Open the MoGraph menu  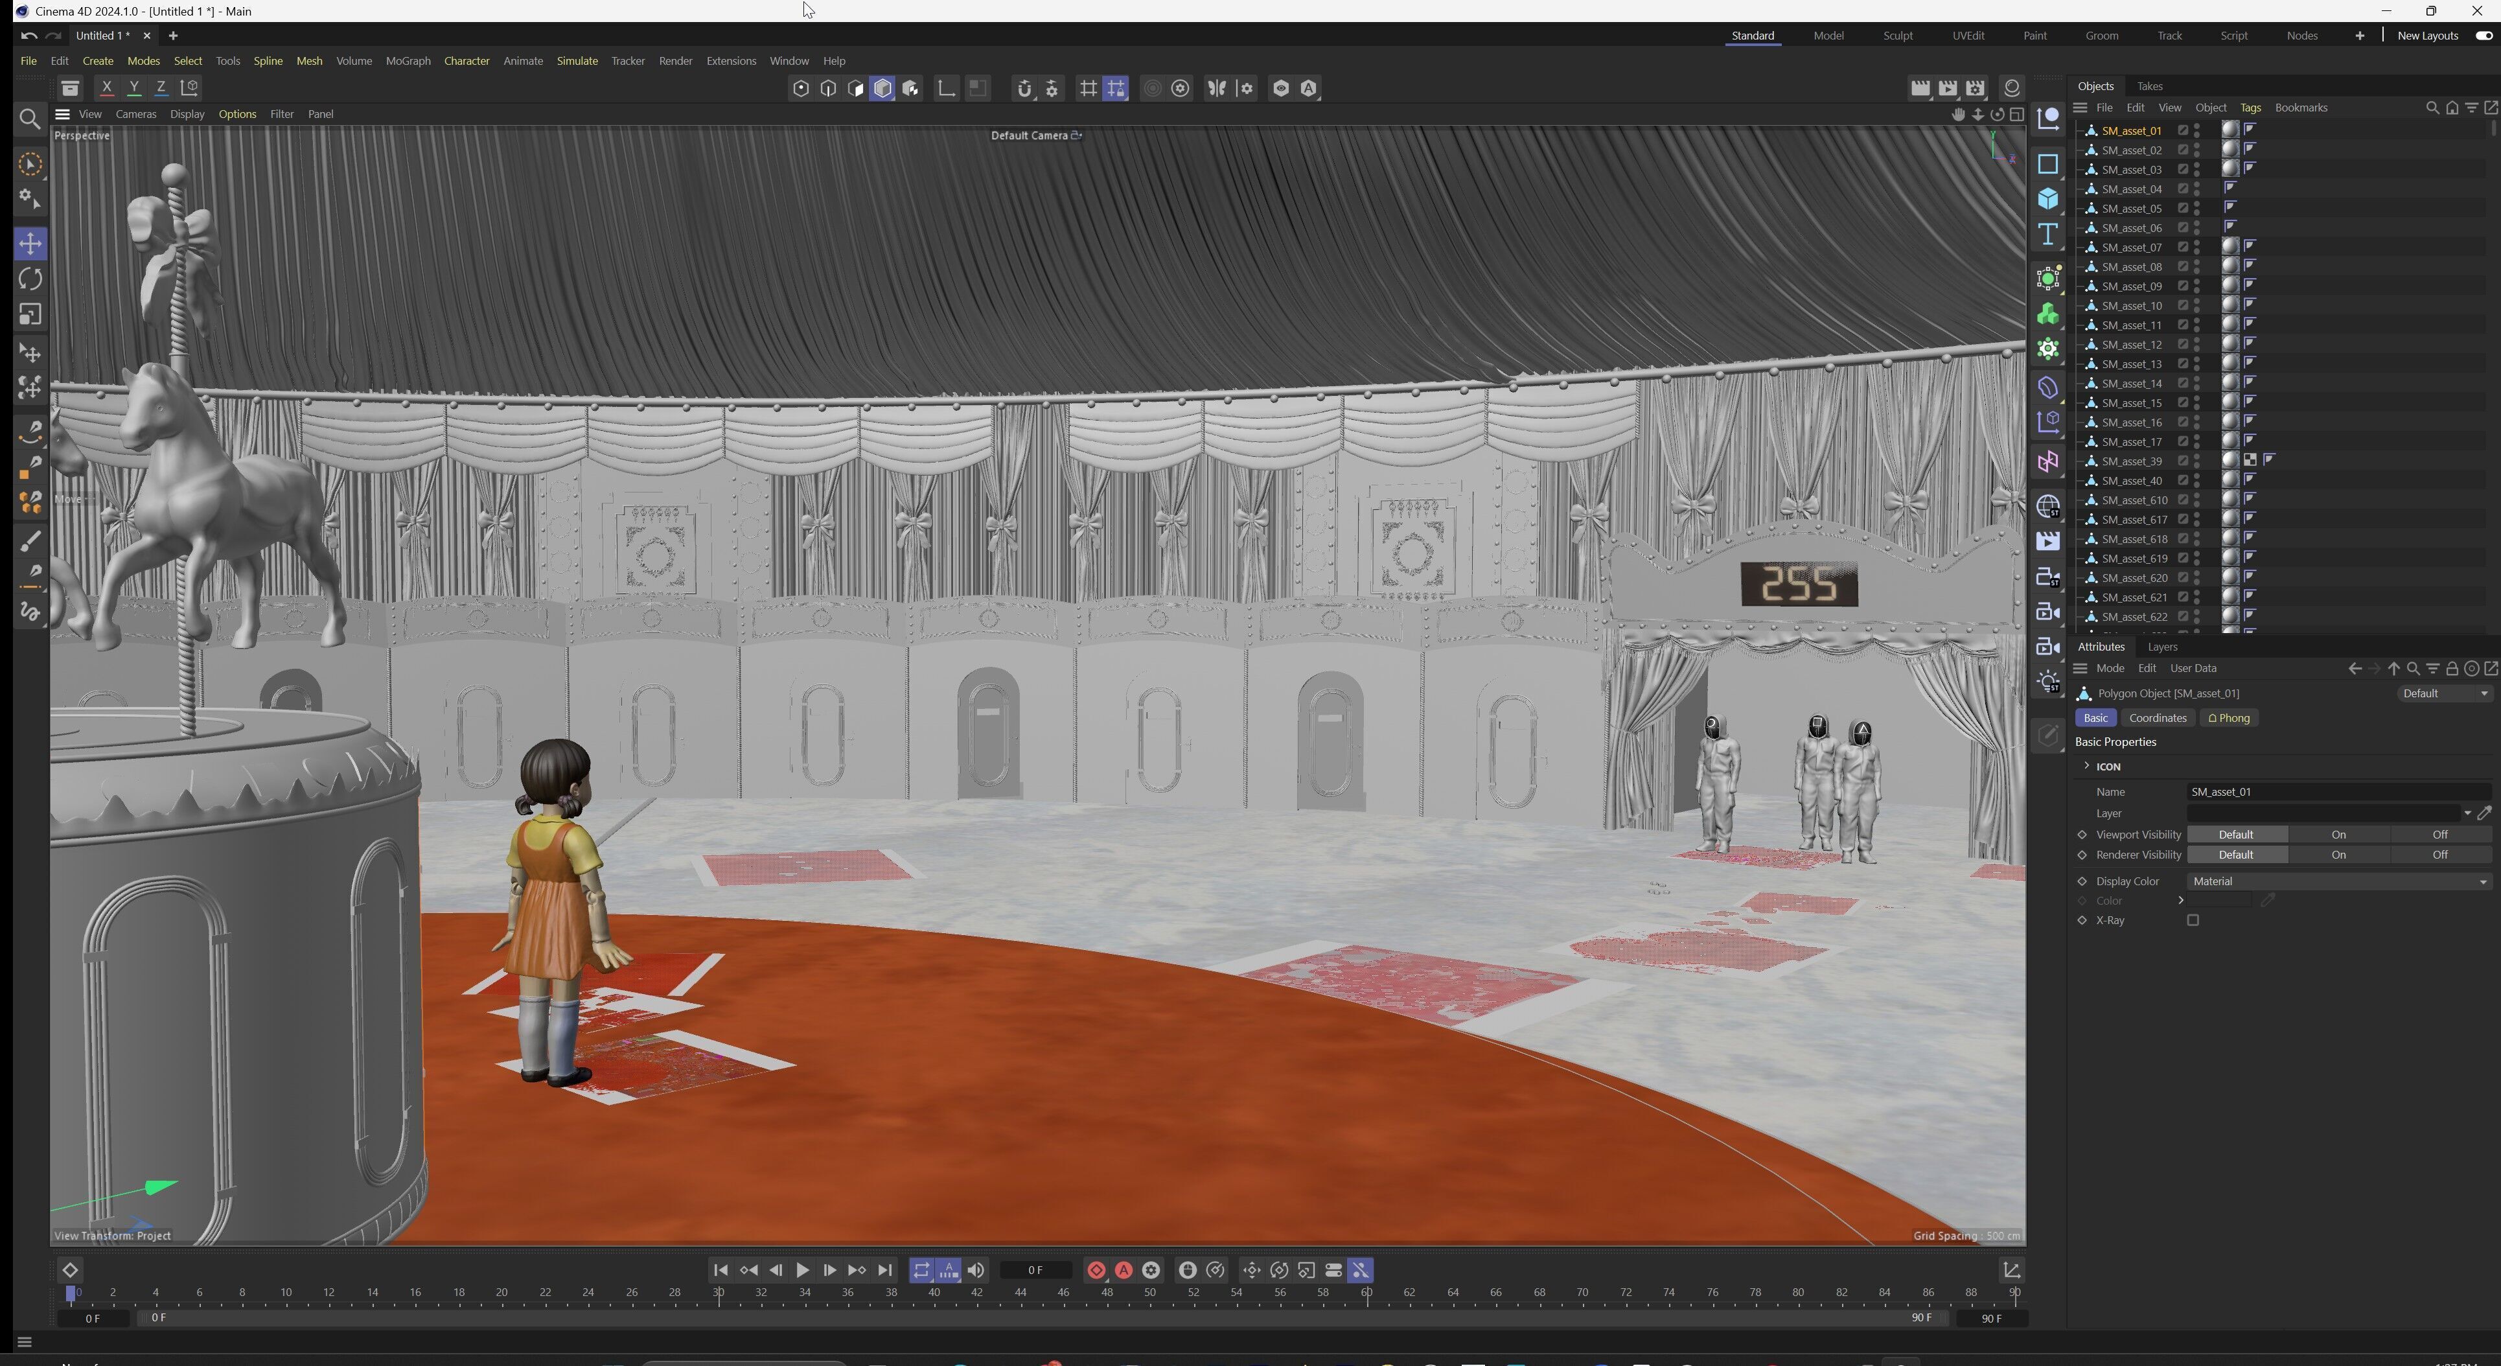click(408, 61)
